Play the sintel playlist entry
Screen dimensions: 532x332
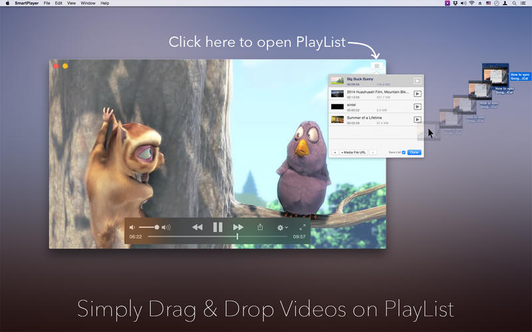tap(418, 107)
